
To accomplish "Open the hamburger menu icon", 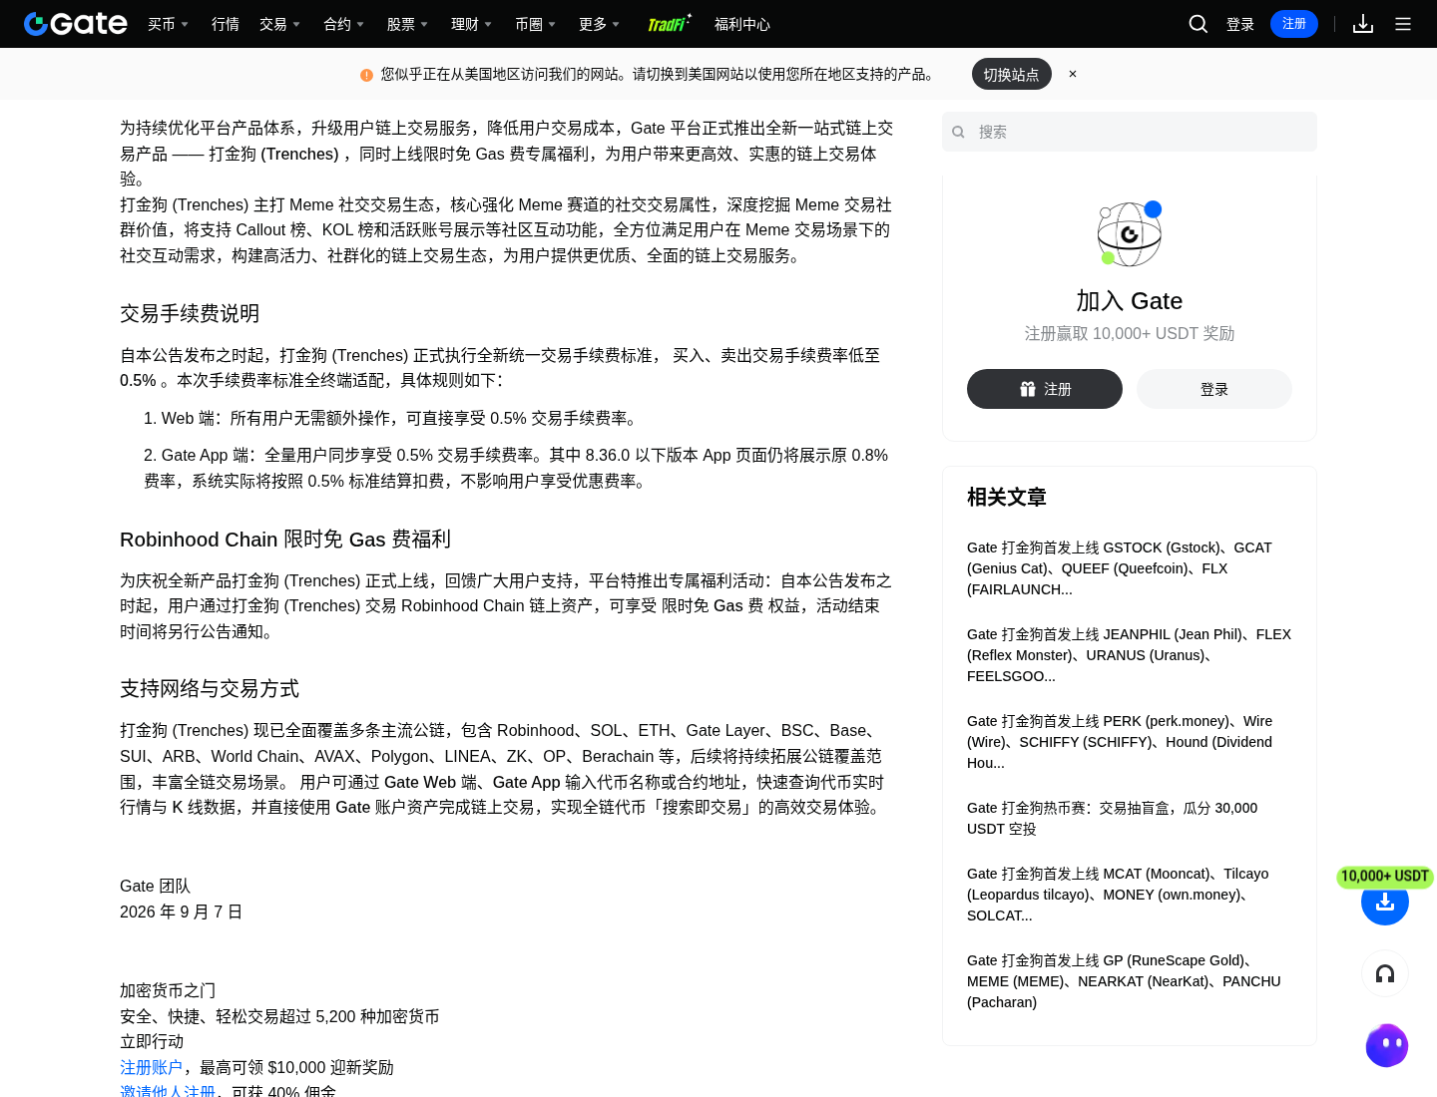I will click(x=1403, y=24).
